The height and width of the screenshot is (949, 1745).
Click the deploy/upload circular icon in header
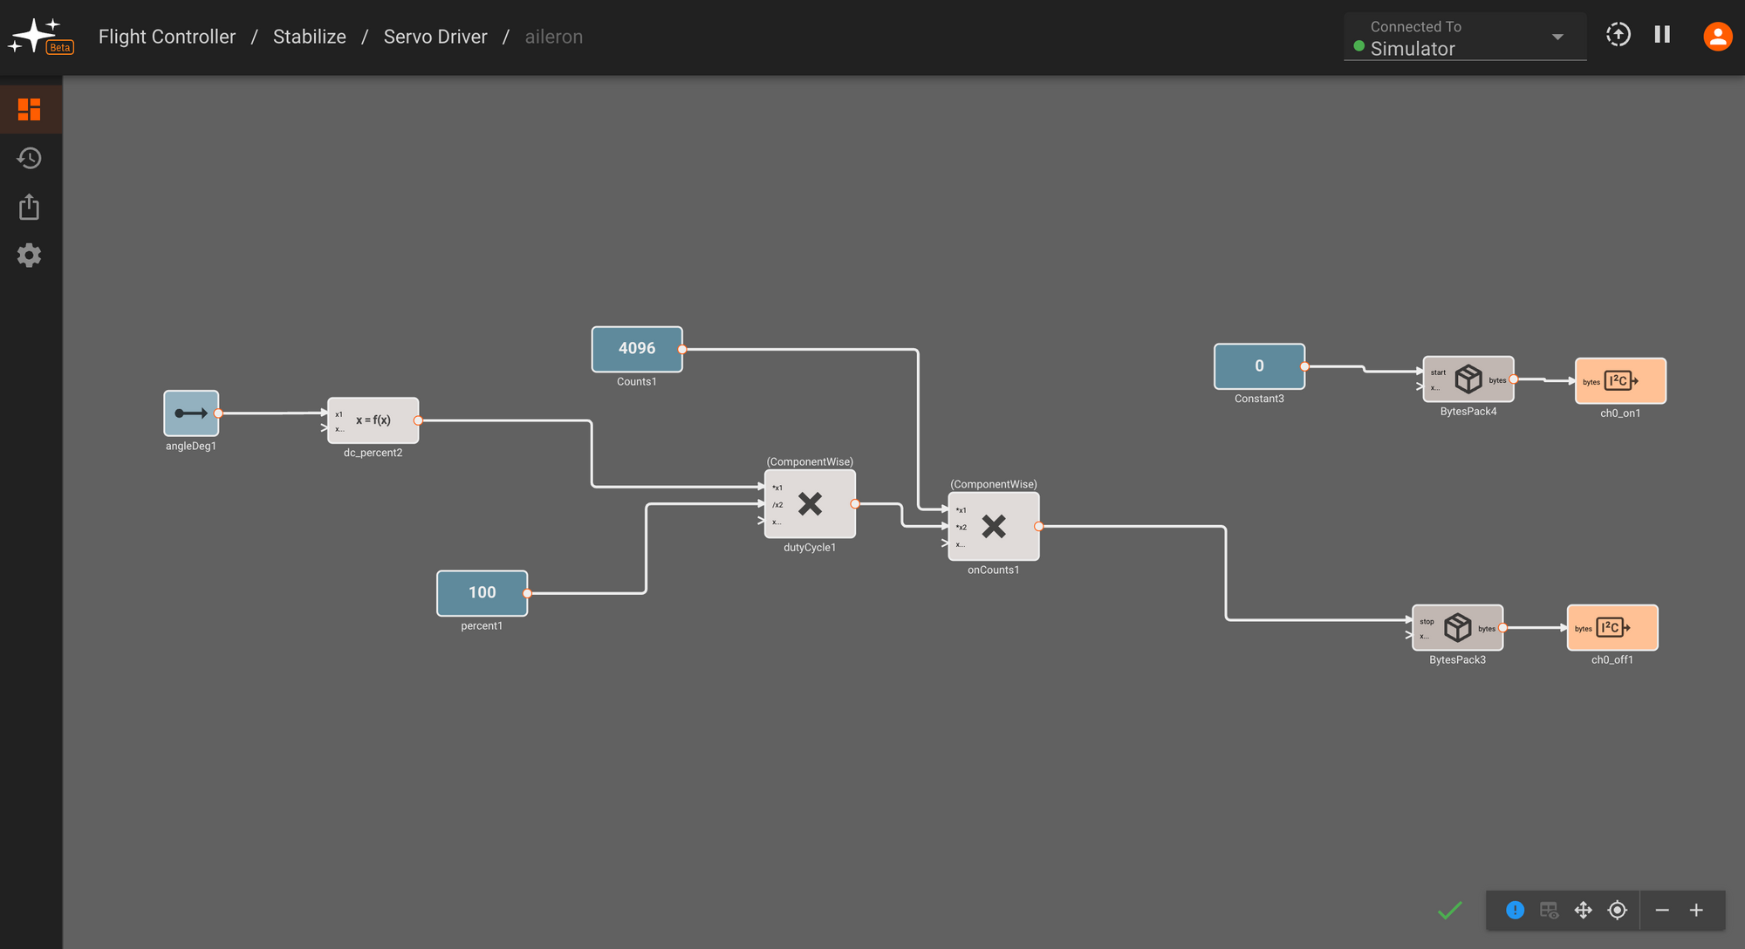point(1618,35)
